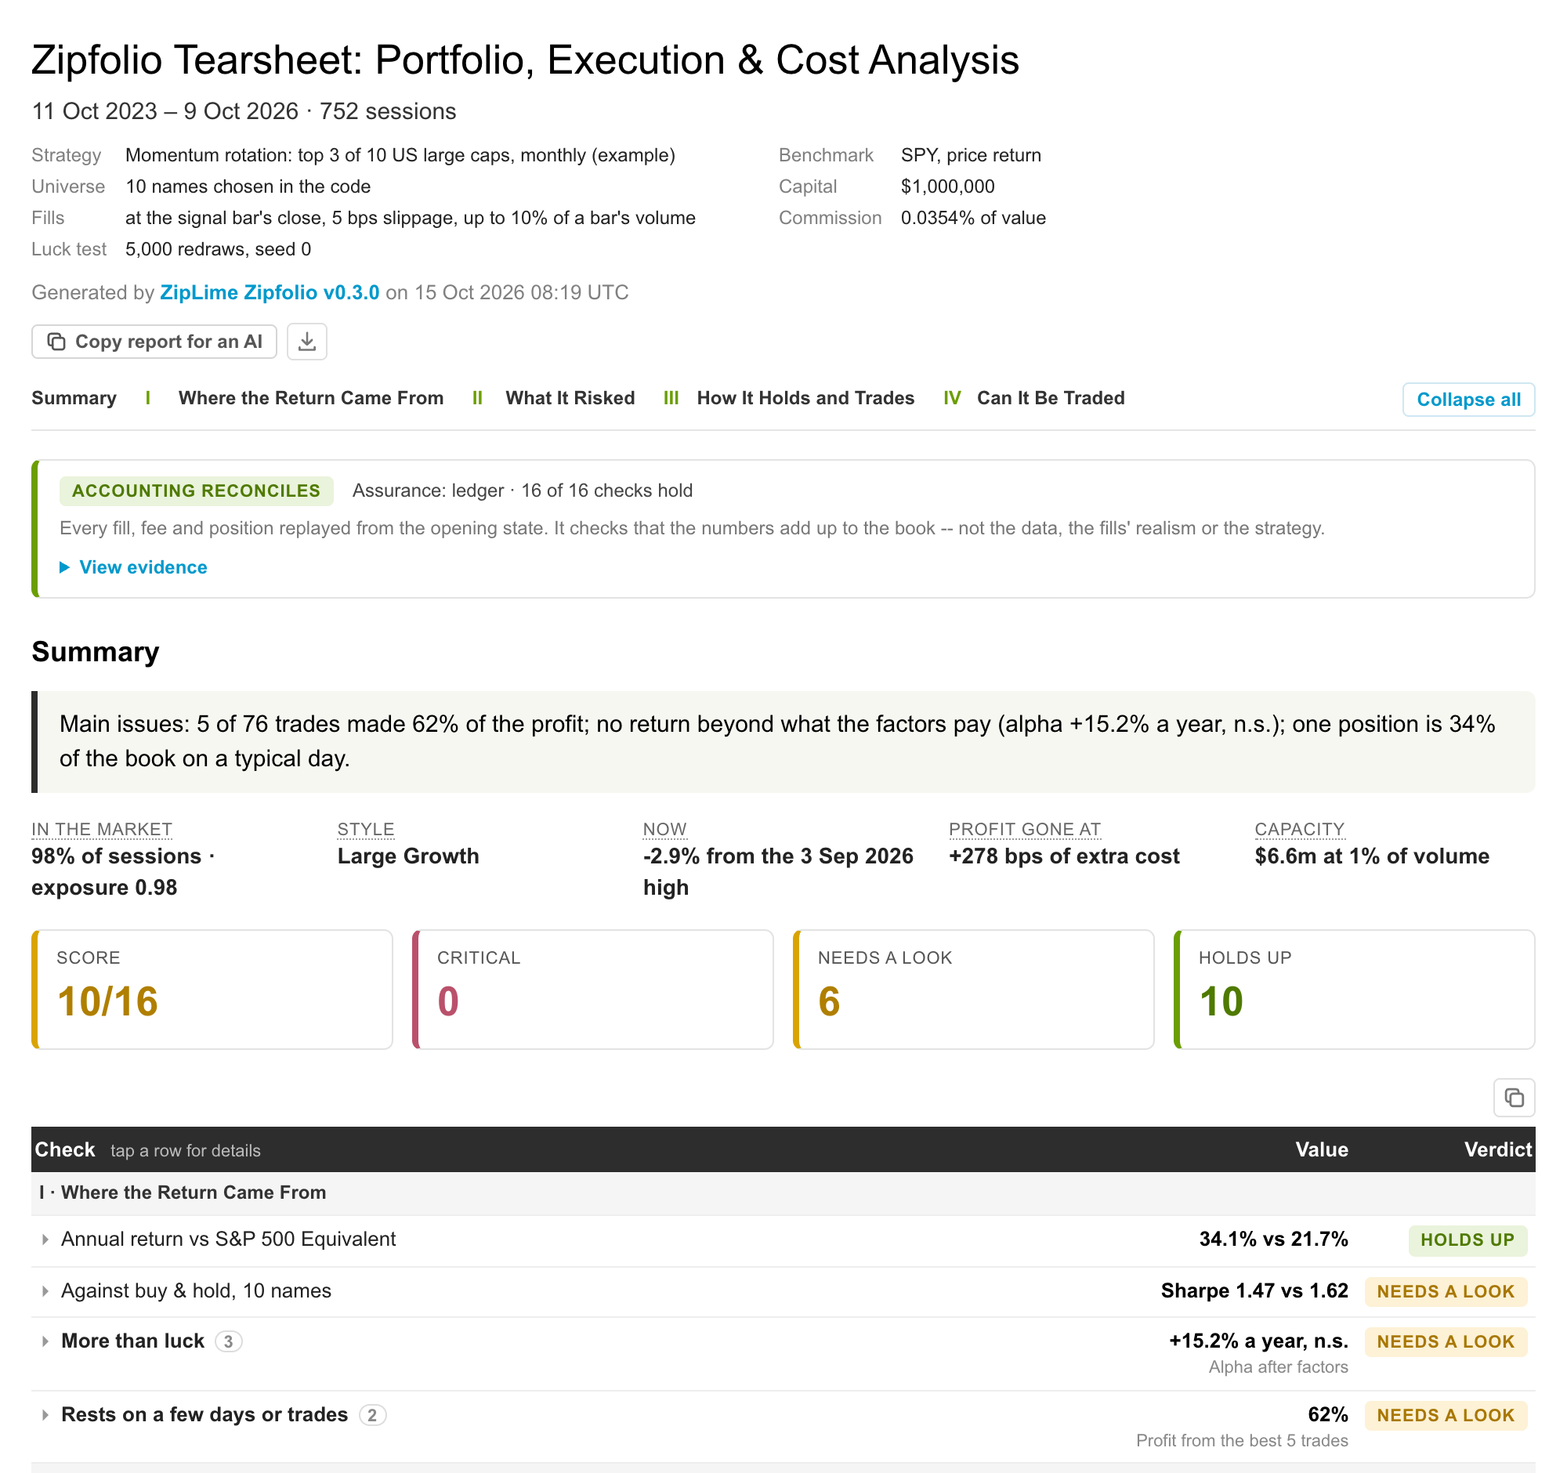Click the Main issues summary callout
Screen dimensions: 1567x1473
[783, 742]
